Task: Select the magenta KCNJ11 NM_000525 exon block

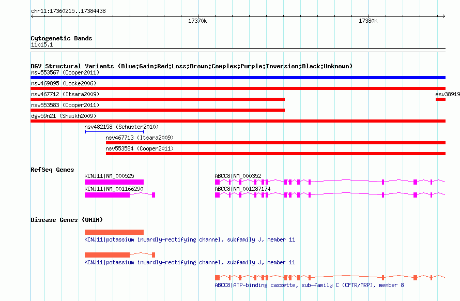Action: coord(114,182)
